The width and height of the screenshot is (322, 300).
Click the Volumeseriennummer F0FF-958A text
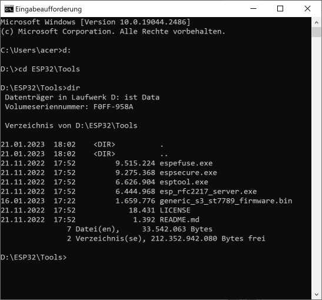[x=69, y=106]
